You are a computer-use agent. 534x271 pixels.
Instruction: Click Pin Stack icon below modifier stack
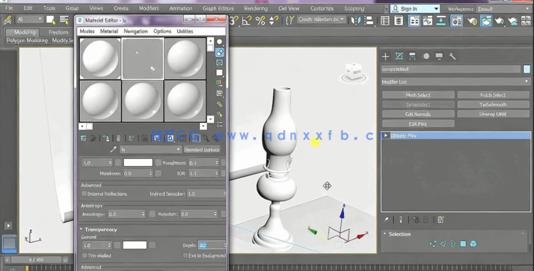[386, 220]
